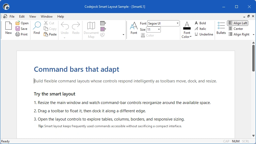The image size is (256, 144).
Task: Select Center alignment button
Action: pyautogui.click(x=235, y=29)
